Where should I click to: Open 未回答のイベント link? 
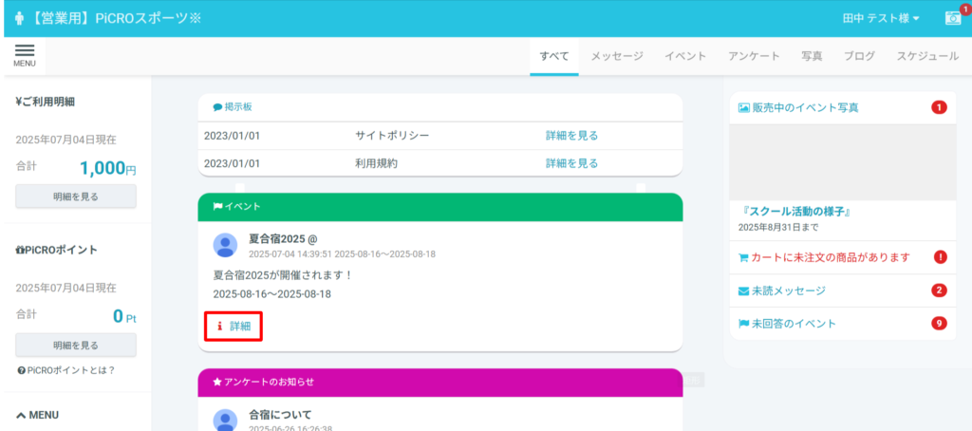point(794,323)
